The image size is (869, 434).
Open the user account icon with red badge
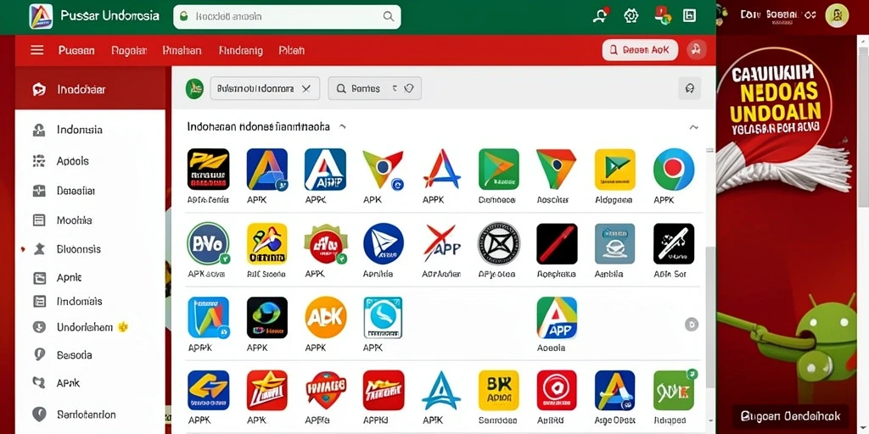coord(601,15)
